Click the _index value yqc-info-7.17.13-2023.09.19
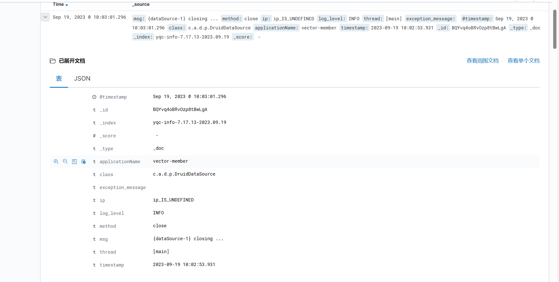559x282 pixels. pyautogui.click(x=190, y=122)
